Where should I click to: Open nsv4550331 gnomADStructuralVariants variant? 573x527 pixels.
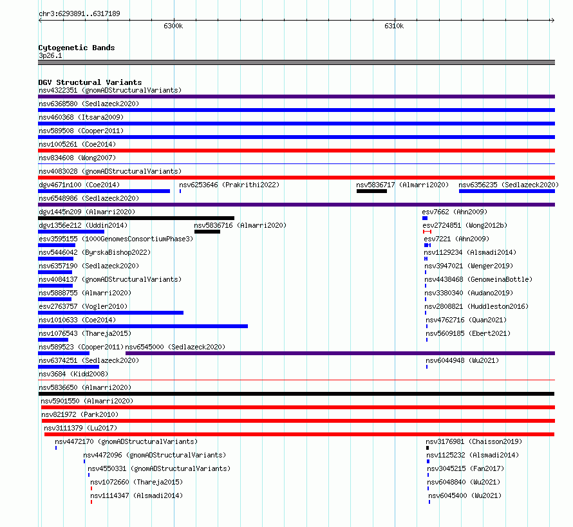(x=159, y=468)
